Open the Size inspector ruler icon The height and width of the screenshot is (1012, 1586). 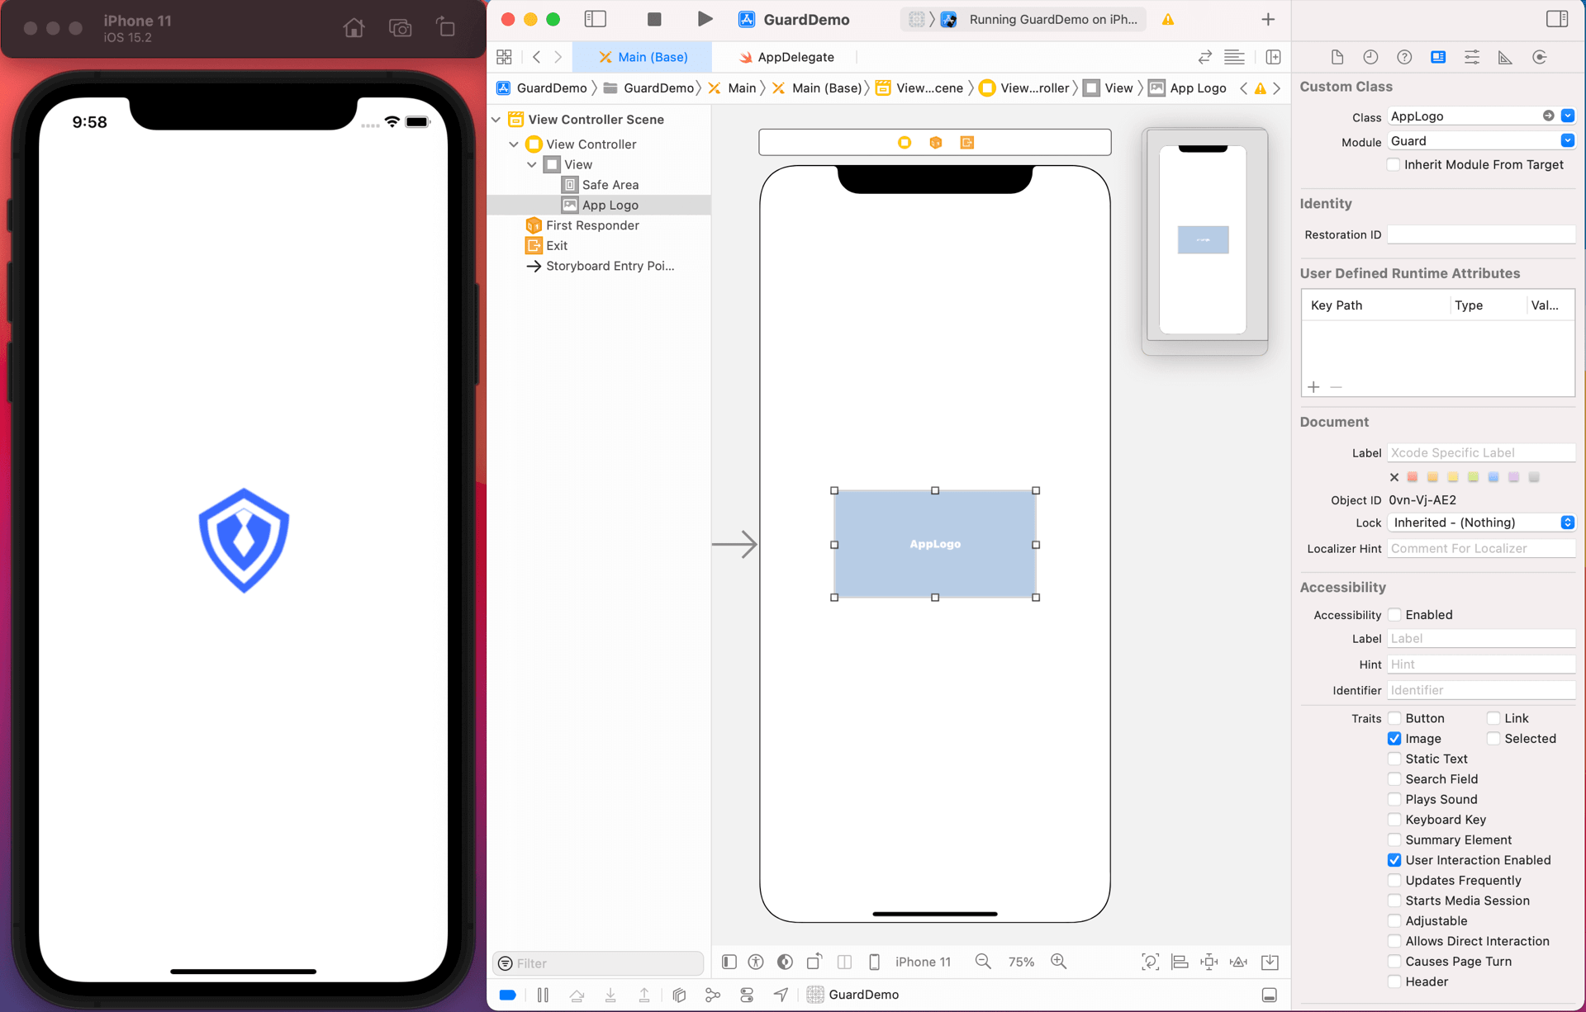click(1505, 57)
